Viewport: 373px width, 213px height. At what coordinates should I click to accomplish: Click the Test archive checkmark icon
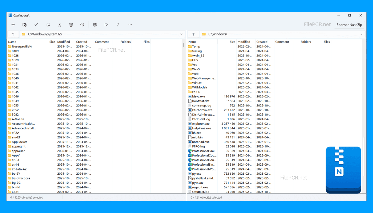click(36, 24)
